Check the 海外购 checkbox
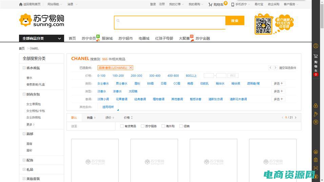Image resolution: width=324 pixels, height=182 pixels. (163, 126)
